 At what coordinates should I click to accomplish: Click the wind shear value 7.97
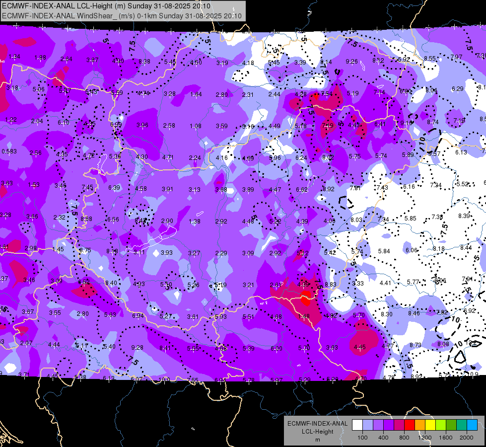[x=456, y=57]
